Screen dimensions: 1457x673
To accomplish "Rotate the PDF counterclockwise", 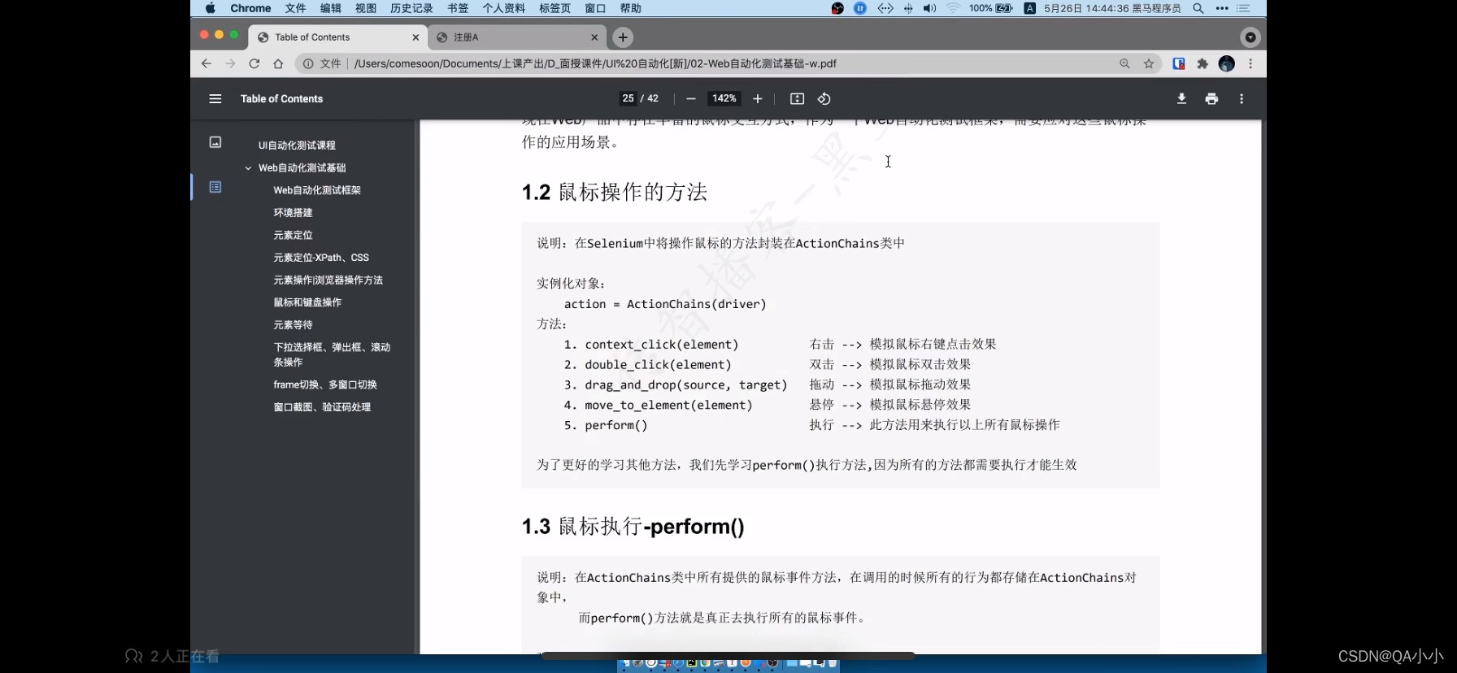I will 824,98.
